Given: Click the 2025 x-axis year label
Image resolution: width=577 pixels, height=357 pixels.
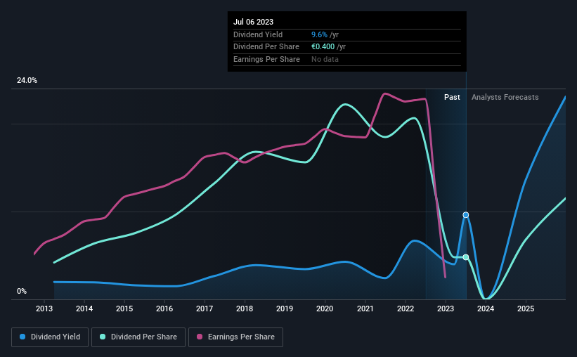Looking at the screenshot, I should [526, 309].
